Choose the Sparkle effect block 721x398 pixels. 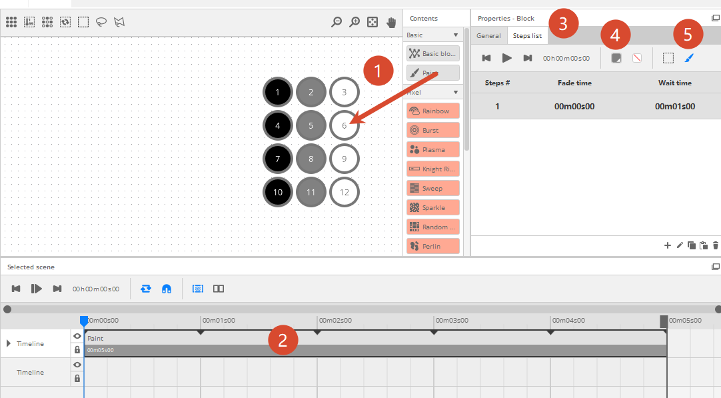pos(432,208)
